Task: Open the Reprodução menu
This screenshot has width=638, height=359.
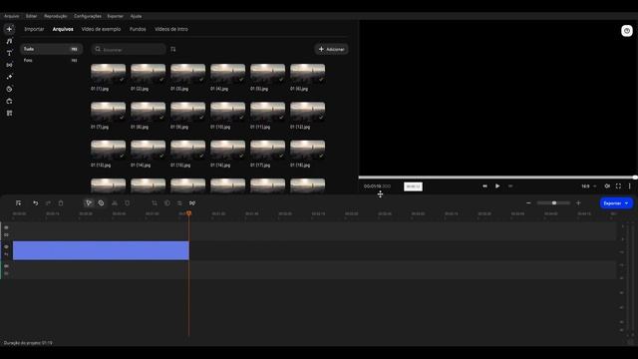Action: pos(56,16)
